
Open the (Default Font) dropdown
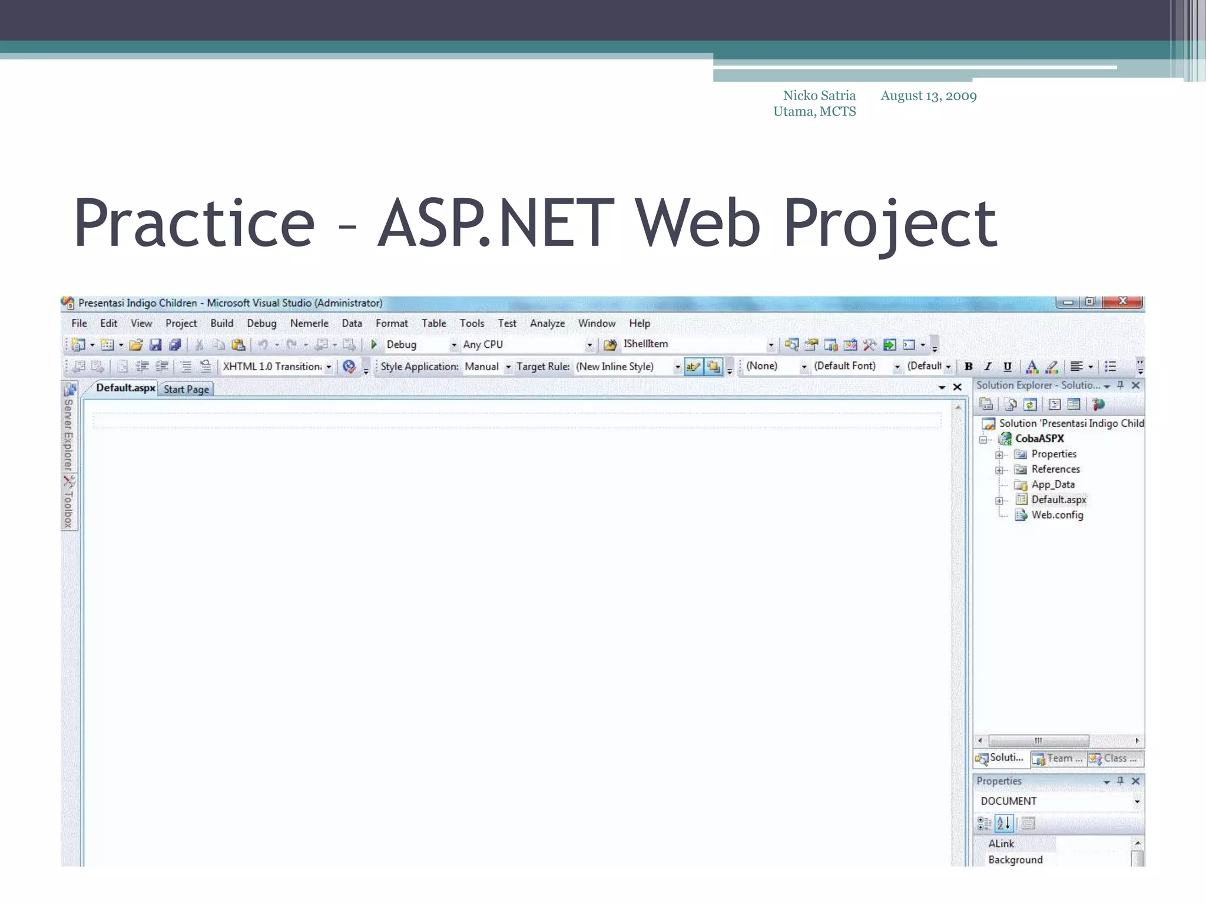tap(897, 367)
